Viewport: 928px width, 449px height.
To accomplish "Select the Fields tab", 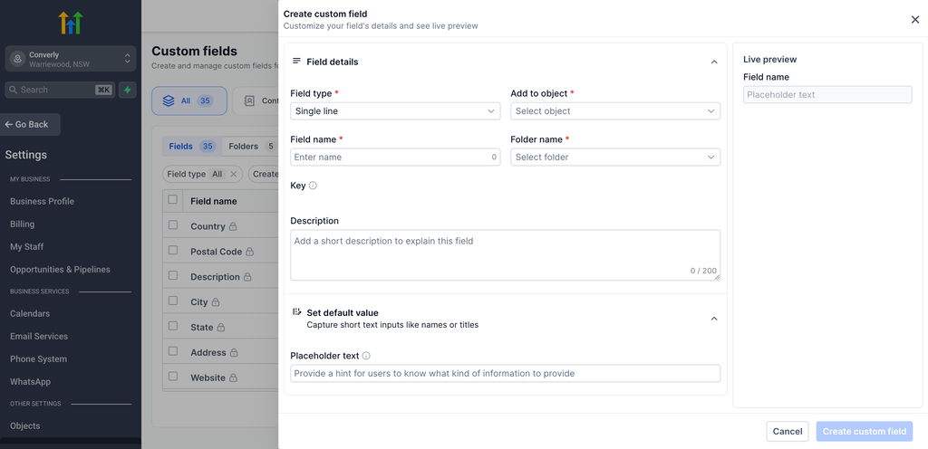I will pyautogui.click(x=192, y=147).
